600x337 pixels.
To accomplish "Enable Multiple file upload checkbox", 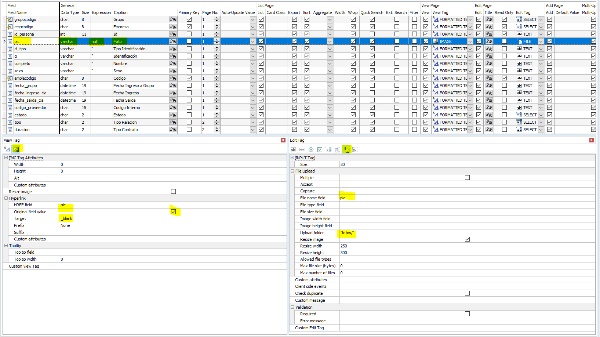I will [467, 178].
